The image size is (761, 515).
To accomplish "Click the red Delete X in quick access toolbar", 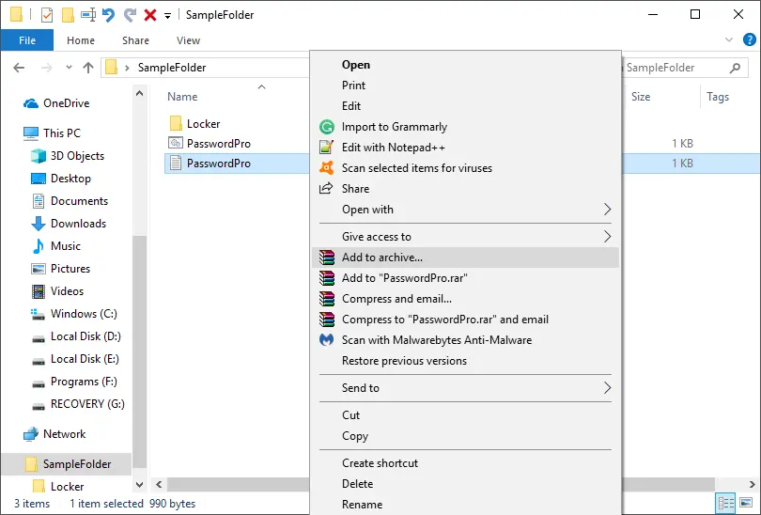I will pyautogui.click(x=149, y=15).
